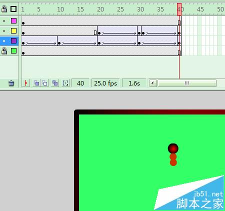This screenshot has width=225, height=211.
Task: Toggle lock dot on magenta layer
Action: [4, 21]
